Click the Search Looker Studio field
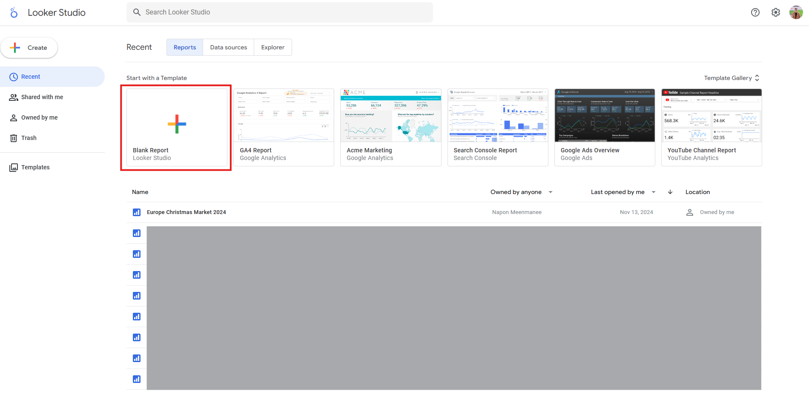809x397 pixels. (279, 12)
